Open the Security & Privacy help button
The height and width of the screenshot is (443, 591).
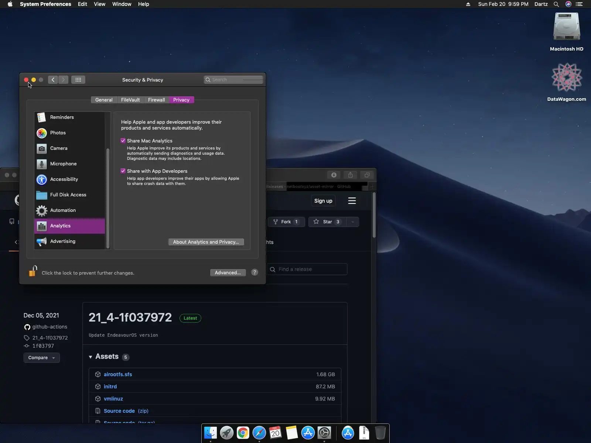(x=254, y=272)
